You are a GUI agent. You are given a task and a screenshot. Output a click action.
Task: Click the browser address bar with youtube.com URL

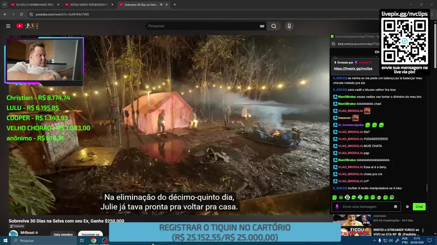coord(201,14)
